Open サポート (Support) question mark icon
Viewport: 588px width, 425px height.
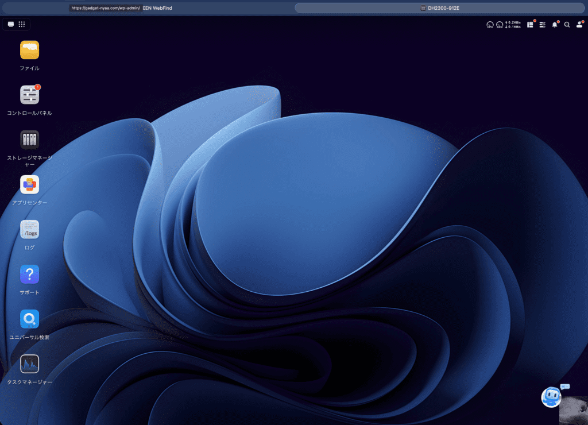pos(29,275)
